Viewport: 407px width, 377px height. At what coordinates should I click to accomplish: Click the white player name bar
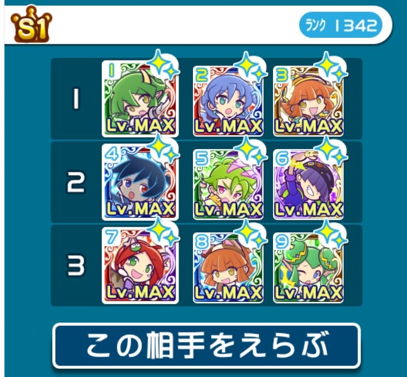(x=197, y=24)
